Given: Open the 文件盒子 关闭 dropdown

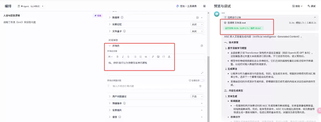Looking at the screenshot, I should pyautogui.click(x=197, y=31).
